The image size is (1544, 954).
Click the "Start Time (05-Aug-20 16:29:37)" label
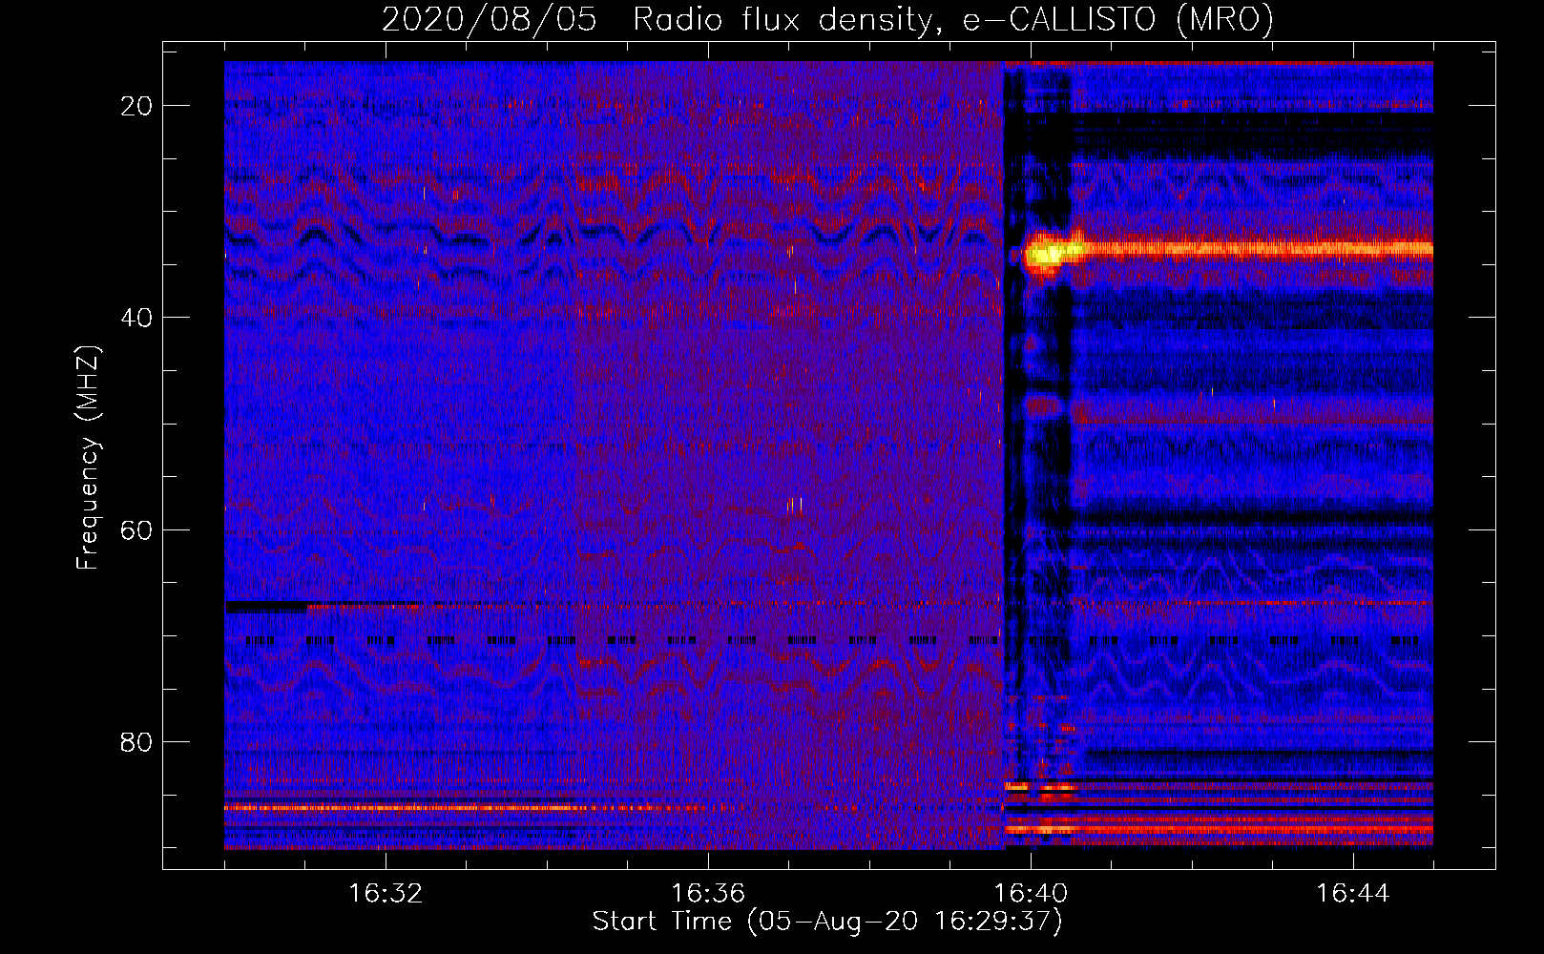click(827, 922)
